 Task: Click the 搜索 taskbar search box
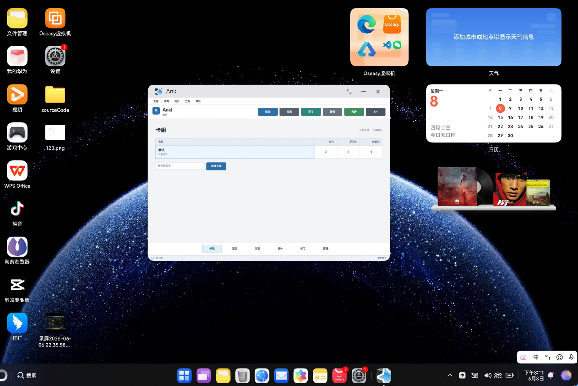tap(27, 376)
